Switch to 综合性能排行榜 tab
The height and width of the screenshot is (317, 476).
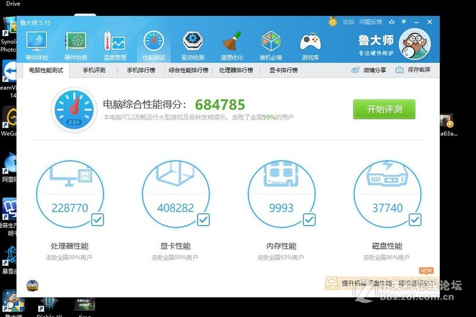pyautogui.click(x=189, y=70)
